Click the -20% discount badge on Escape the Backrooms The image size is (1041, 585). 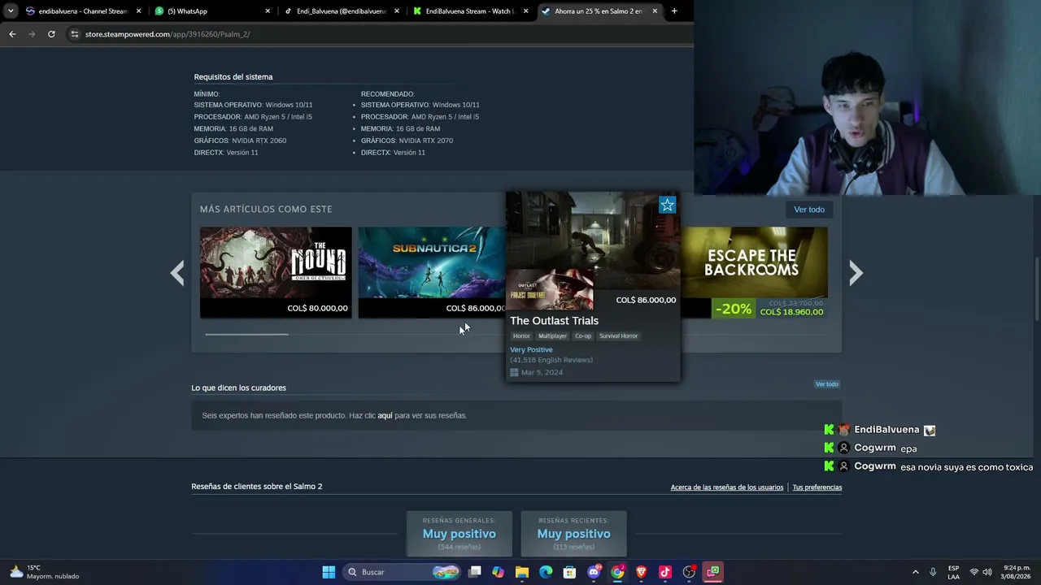coord(733,309)
